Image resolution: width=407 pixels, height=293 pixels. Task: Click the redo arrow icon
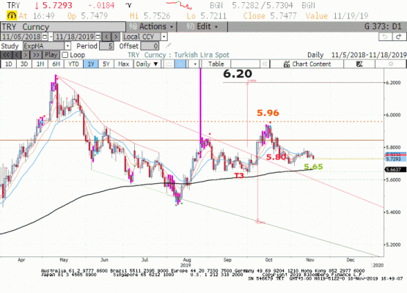(x=399, y=37)
